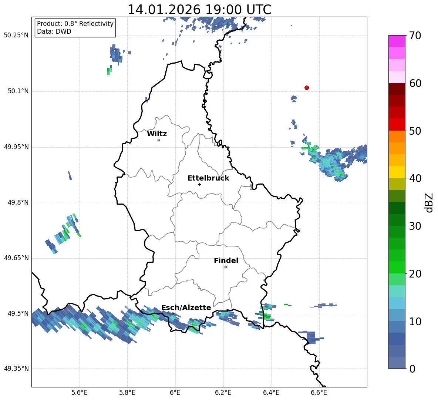The width and height of the screenshot is (438, 400).
Task: Click the dBZ colorbar axis label
Action: [x=429, y=202]
